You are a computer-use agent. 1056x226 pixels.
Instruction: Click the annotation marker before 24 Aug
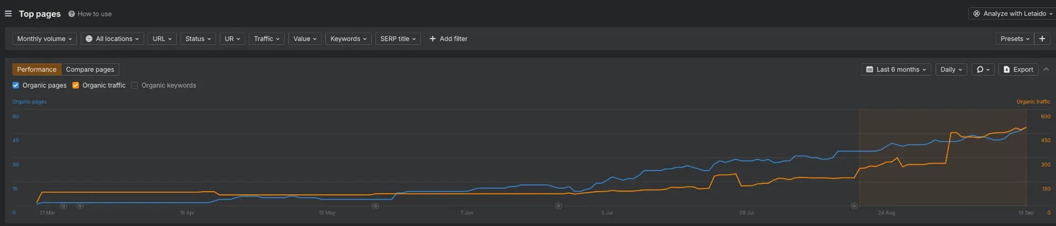[x=854, y=206]
